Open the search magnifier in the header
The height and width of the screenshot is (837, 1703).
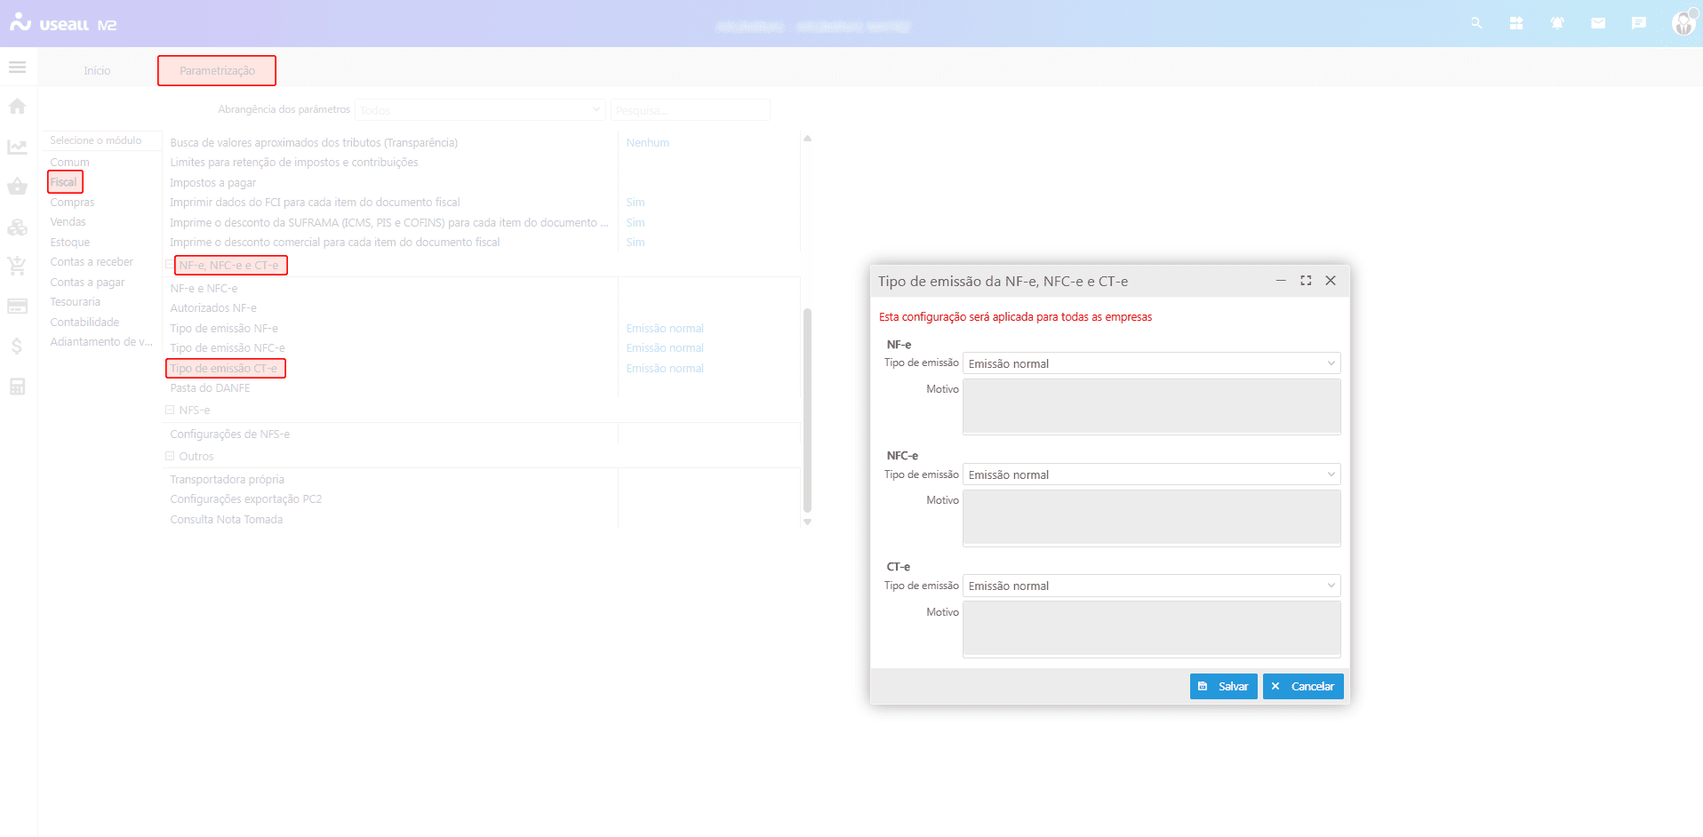[x=1476, y=24]
